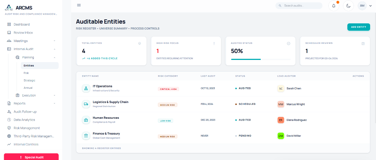Sort by the RISK CATEGORY column header
The width and height of the screenshot is (376, 160).
pos(168,76)
